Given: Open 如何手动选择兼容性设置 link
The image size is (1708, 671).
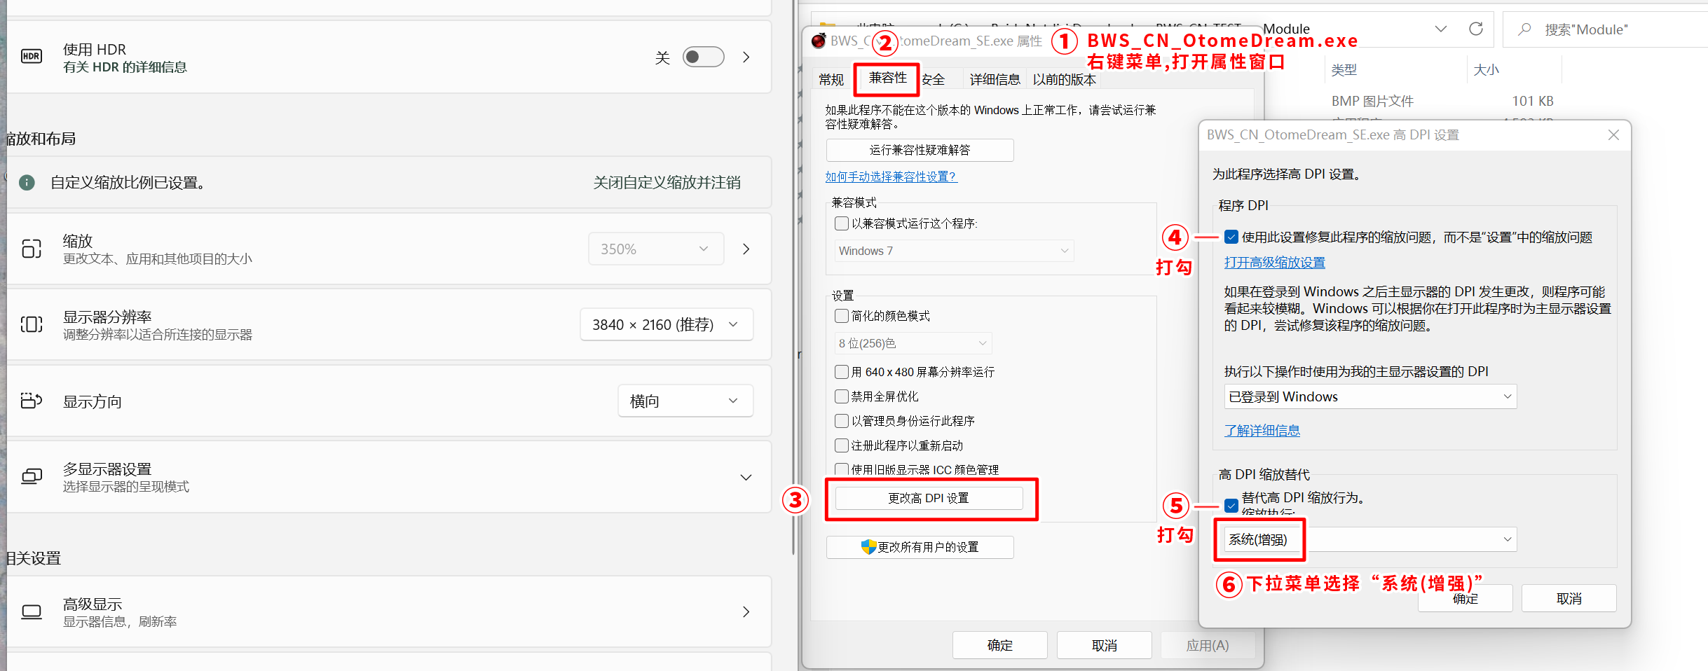Looking at the screenshot, I should point(891,177).
